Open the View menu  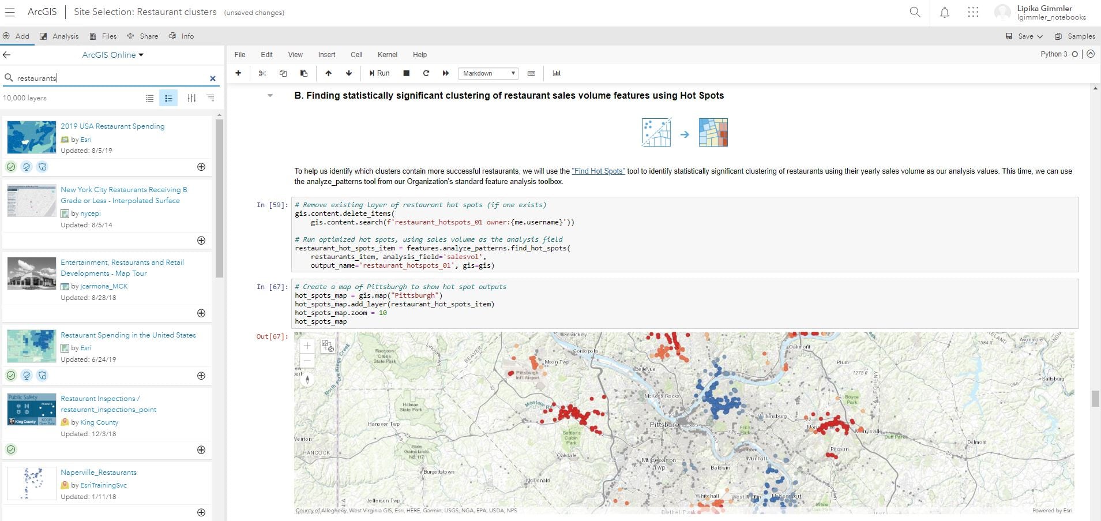pyautogui.click(x=295, y=55)
